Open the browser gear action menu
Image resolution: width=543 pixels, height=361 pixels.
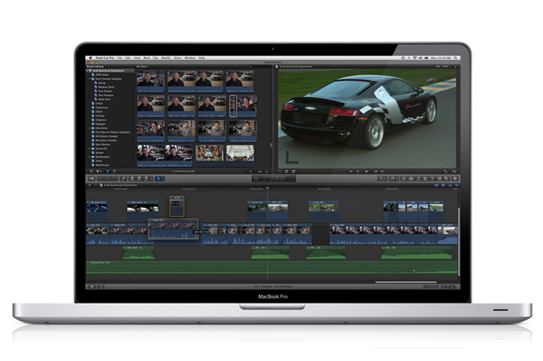99,171
